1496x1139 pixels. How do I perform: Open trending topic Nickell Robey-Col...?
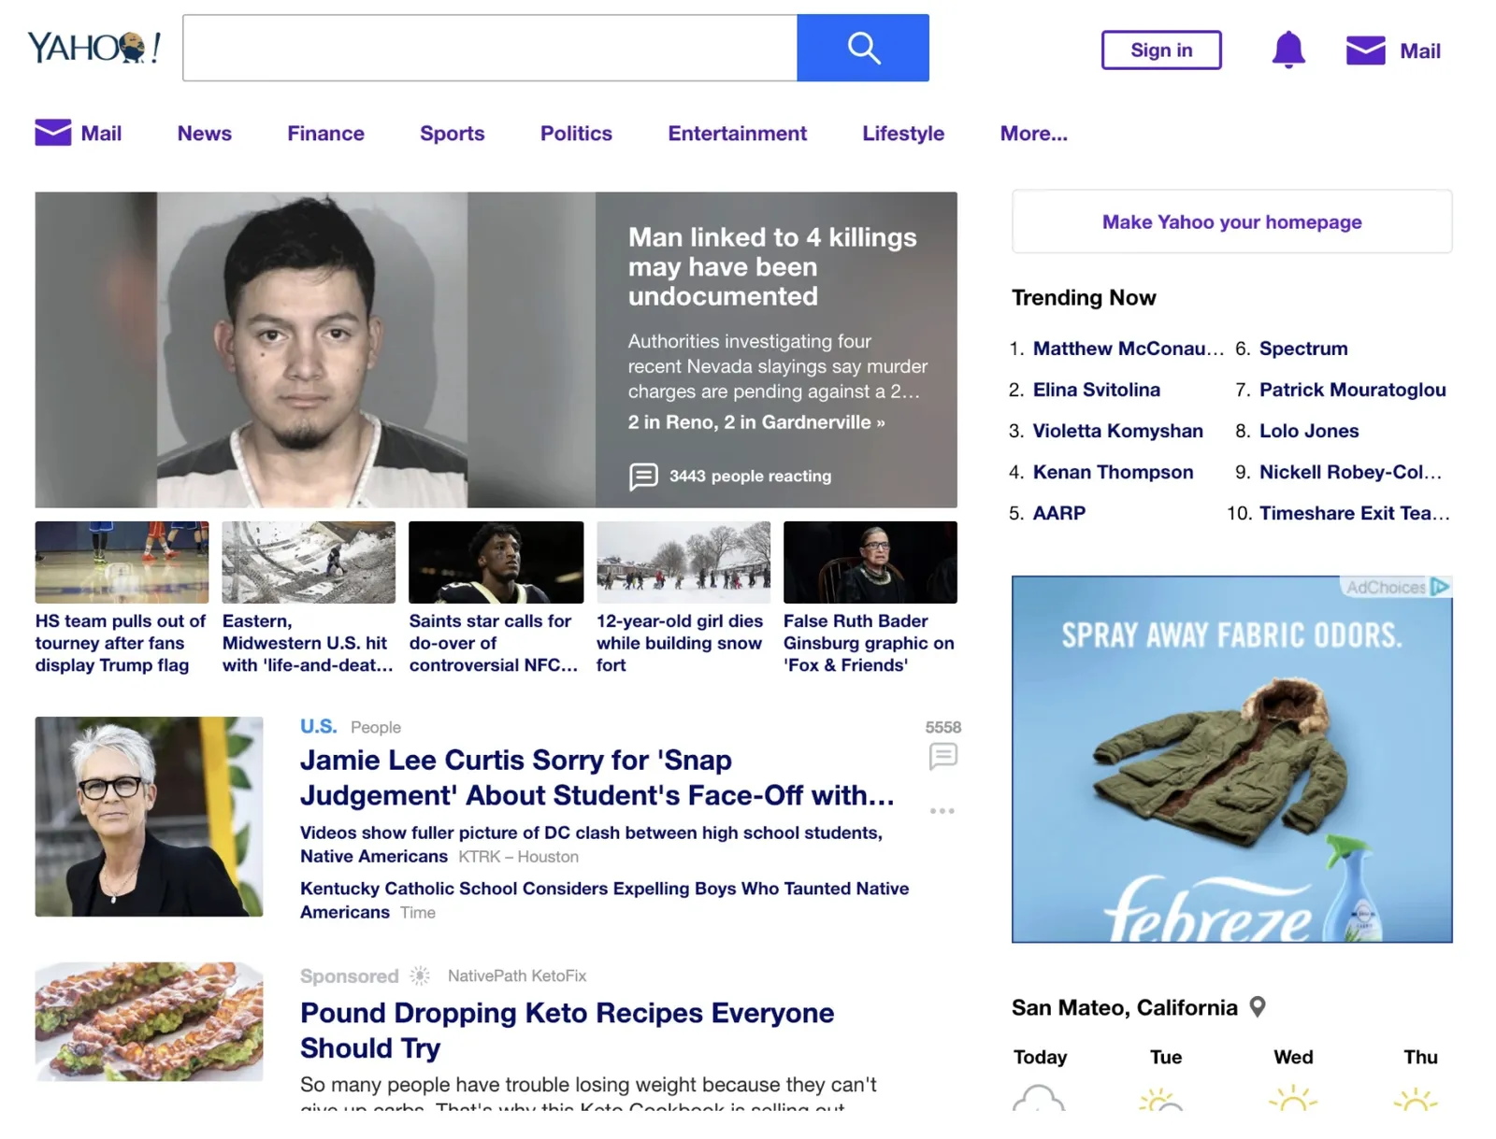pos(1350,472)
